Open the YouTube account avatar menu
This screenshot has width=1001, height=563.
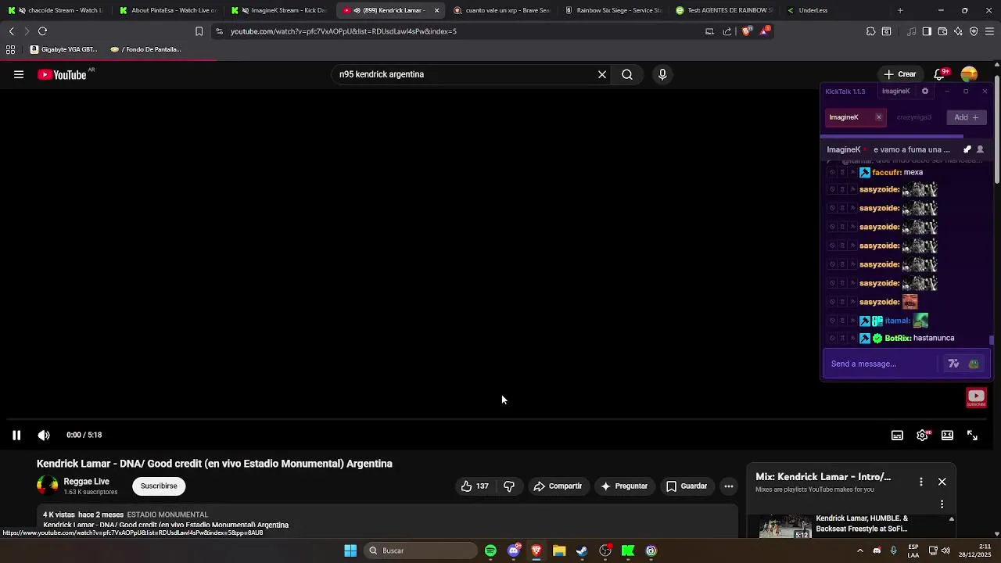[x=969, y=74]
